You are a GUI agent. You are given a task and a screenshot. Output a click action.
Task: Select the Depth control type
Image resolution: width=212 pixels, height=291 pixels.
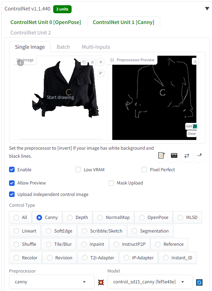(78, 217)
